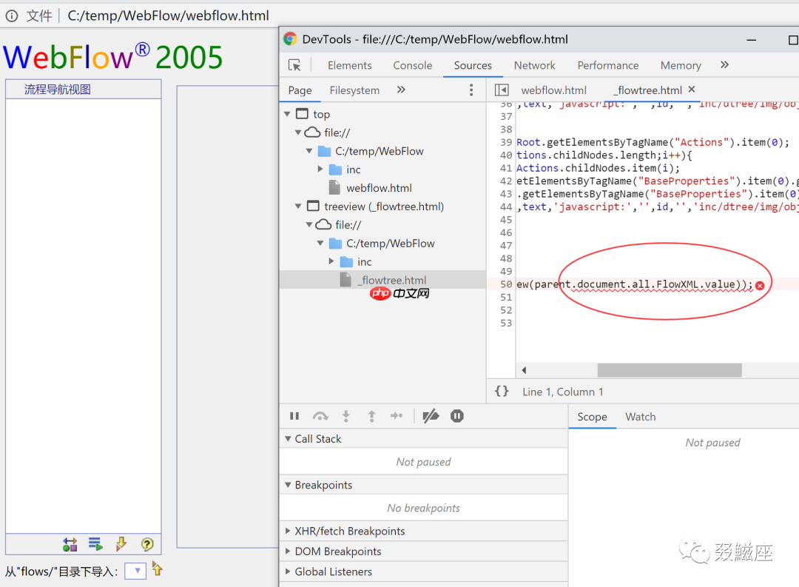Toggle pause on exceptions button
Viewport: 799px width, 587px height.
pos(457,417)
